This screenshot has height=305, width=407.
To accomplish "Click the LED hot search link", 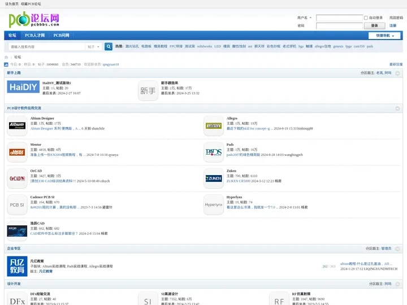I will pos(218,46).
